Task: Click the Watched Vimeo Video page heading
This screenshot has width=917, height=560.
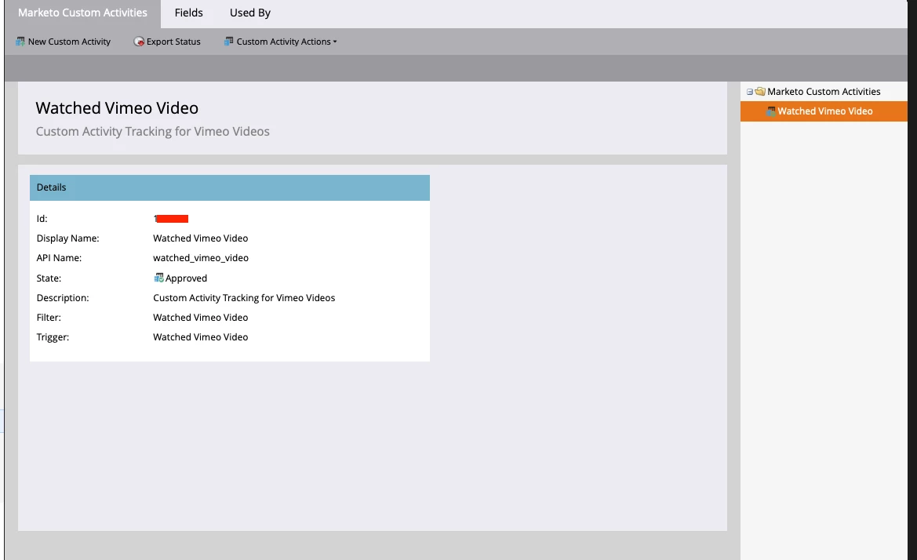Action: pyautogui.click(x=117, y=108)
